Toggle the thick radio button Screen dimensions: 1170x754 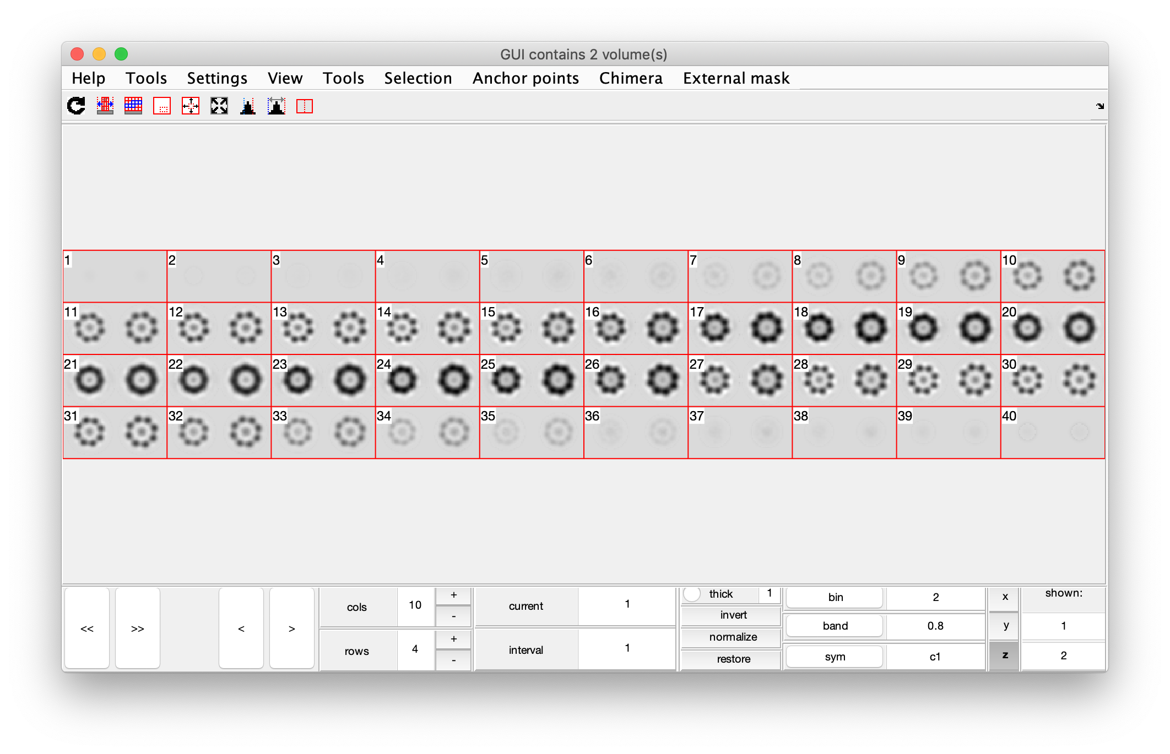coord(692,594)
